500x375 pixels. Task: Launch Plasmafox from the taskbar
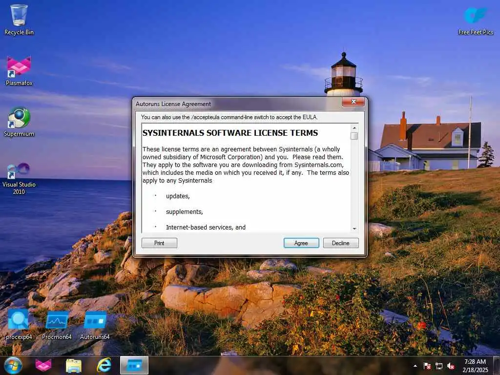(x=43, y=365)
